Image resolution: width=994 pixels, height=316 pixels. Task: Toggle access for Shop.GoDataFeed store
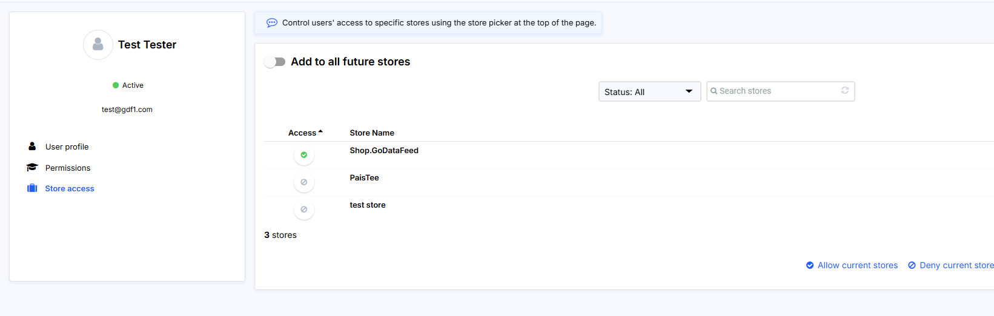click(x=304, y=155)
